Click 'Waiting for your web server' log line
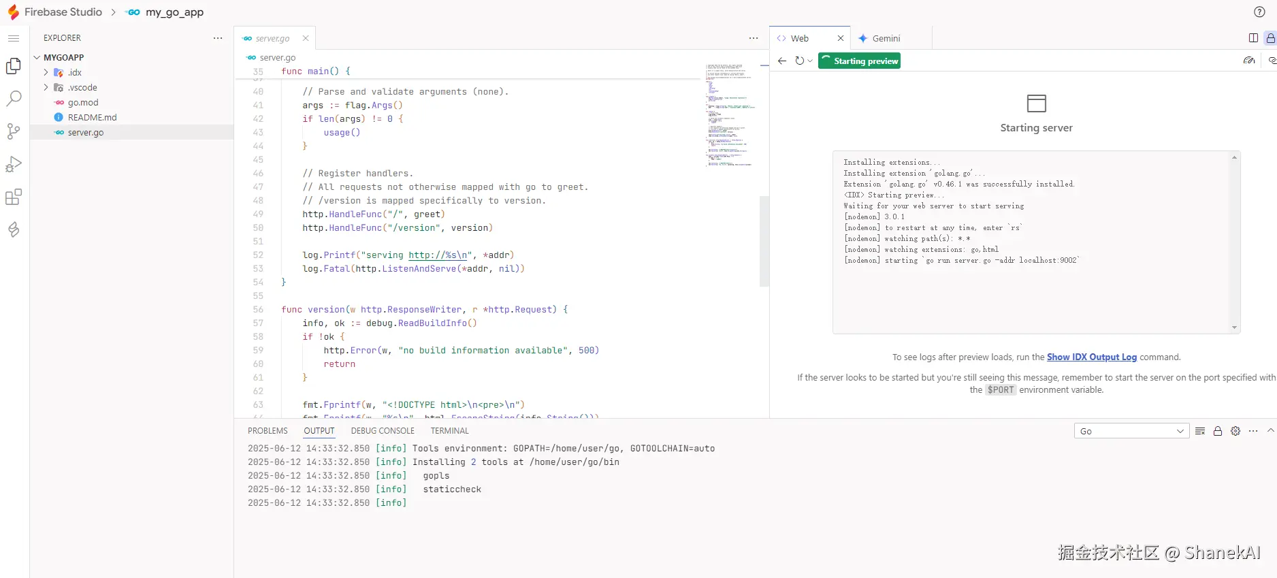1277x578 pixels. [x=933, y=206]
